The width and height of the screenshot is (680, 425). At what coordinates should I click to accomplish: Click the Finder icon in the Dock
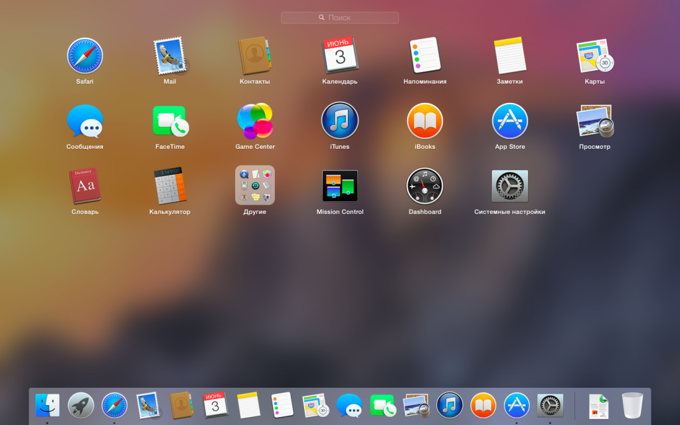pyautogui.click(x=47, y=406)
